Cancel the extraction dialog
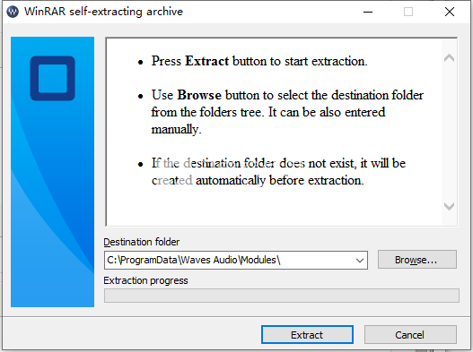Viewport: 473px width, 352px height. click(x=410, y=335)
